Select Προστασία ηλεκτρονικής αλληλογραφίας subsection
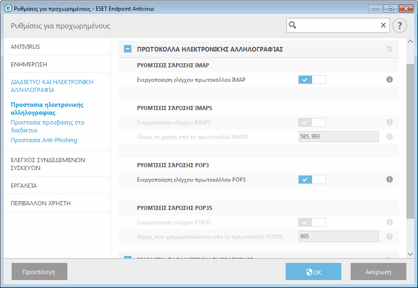 47,109
